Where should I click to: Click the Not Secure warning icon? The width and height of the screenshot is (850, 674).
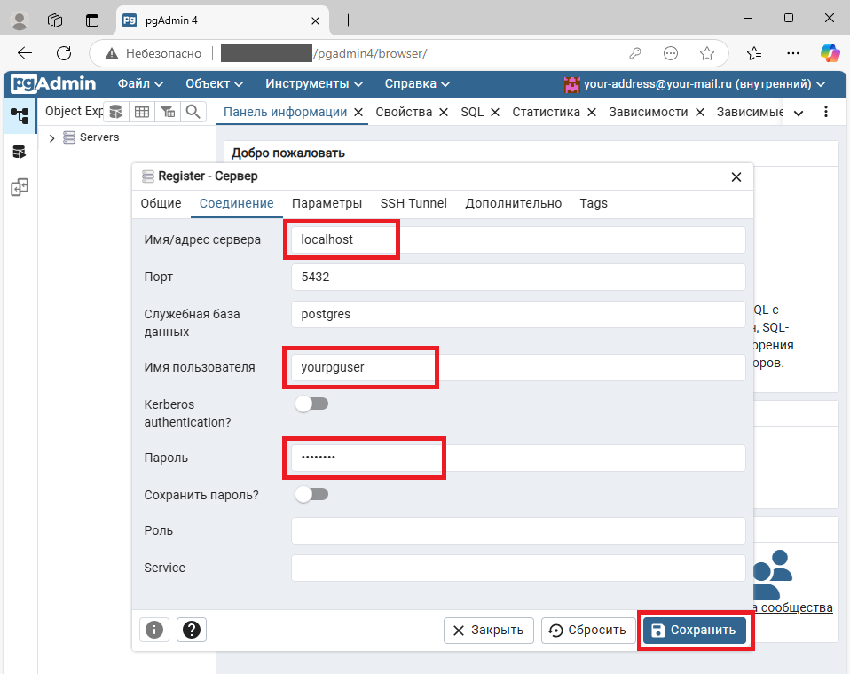point(112,53)
